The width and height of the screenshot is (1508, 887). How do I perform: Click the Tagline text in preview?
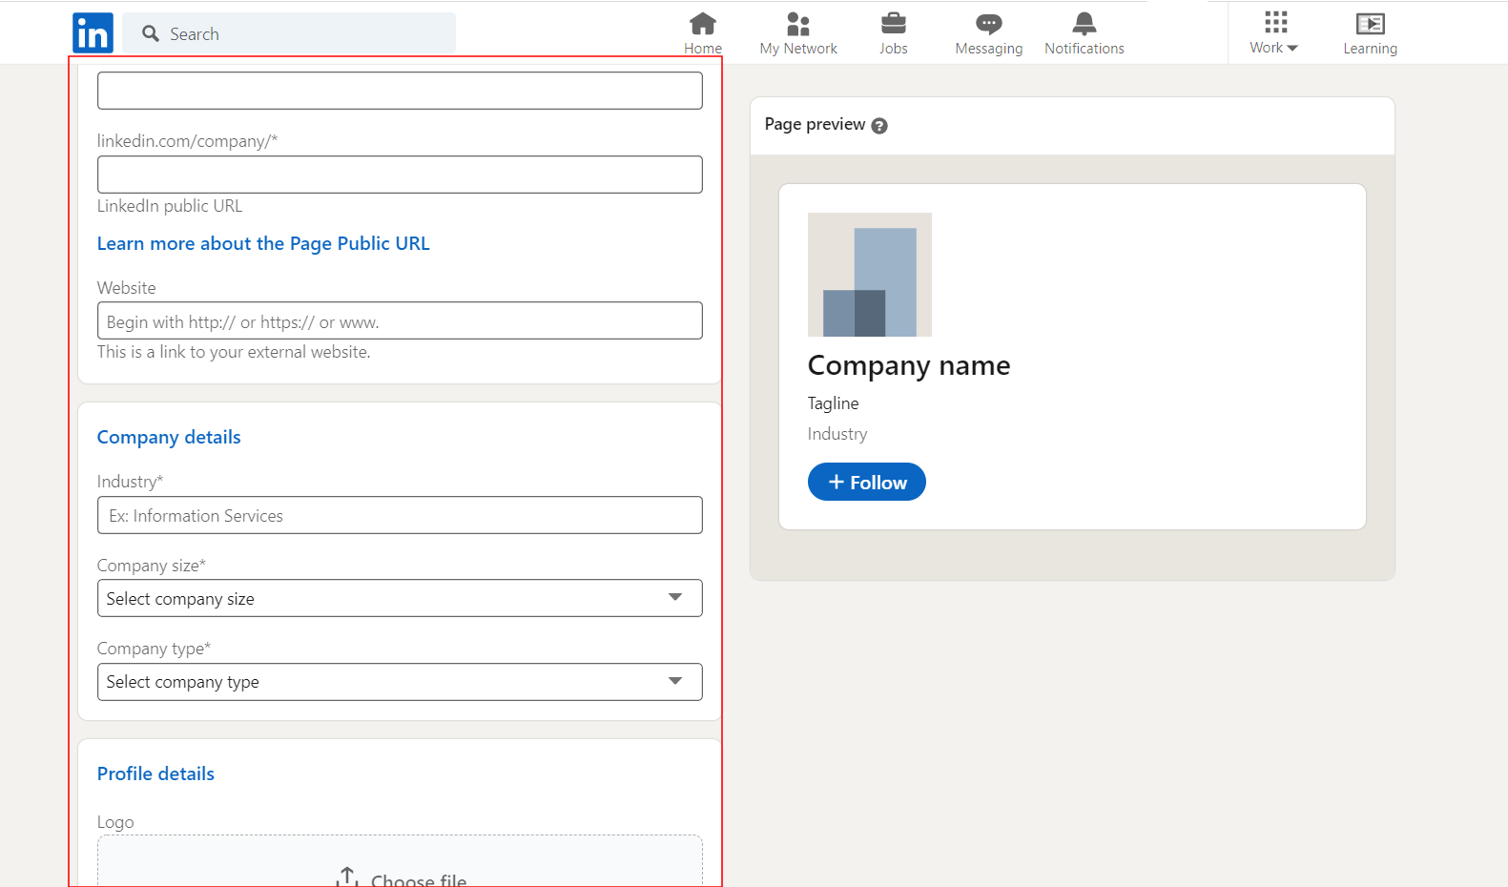834,403
